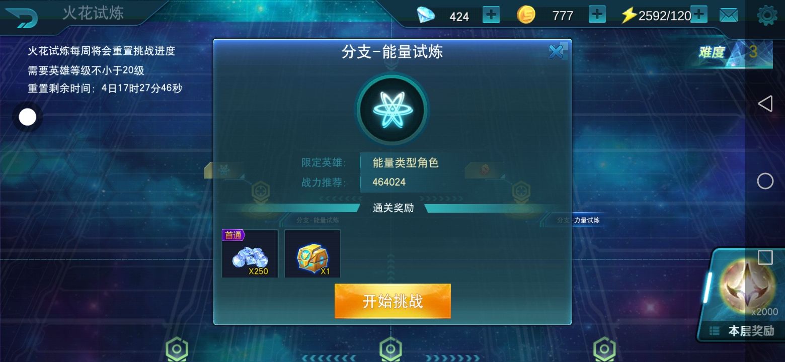Close the 分支-能量试炼 dialog
Viewport: 785px width, 362px height.
557,51
